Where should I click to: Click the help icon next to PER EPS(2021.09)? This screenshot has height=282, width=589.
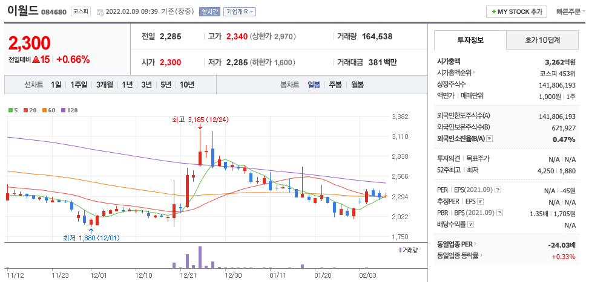click(498, 190)
